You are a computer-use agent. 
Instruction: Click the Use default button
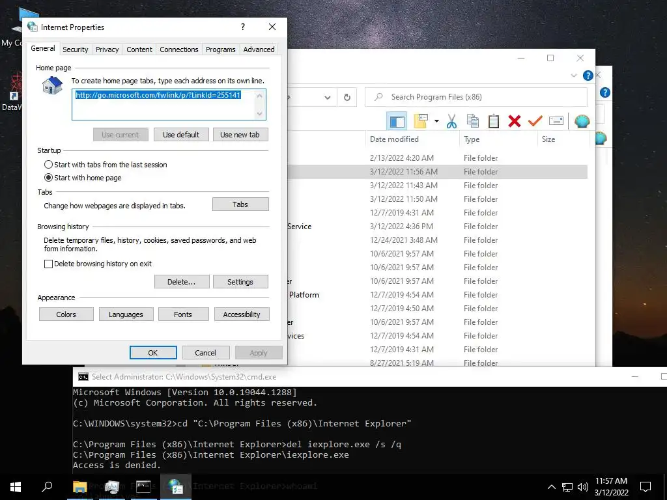pos(181,135)
